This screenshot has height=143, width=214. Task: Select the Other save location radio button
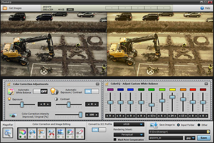pyautogui.click(x=199, y=125)
